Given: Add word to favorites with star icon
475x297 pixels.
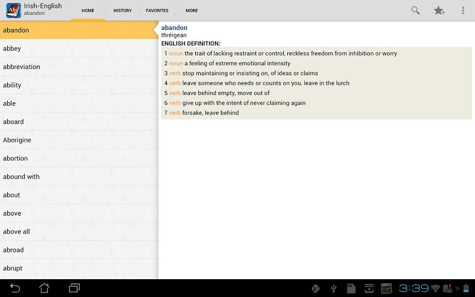Looking at the screenshot, I should pos(439,11).
